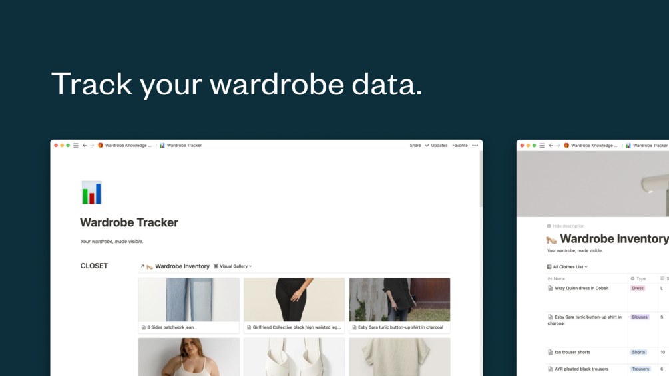Image resolution: width=669 pixels, height=376 pixels.
Task: Click the high heel shoe icon next to Wardrobe Inventory heading
Action: pos(551,240)
